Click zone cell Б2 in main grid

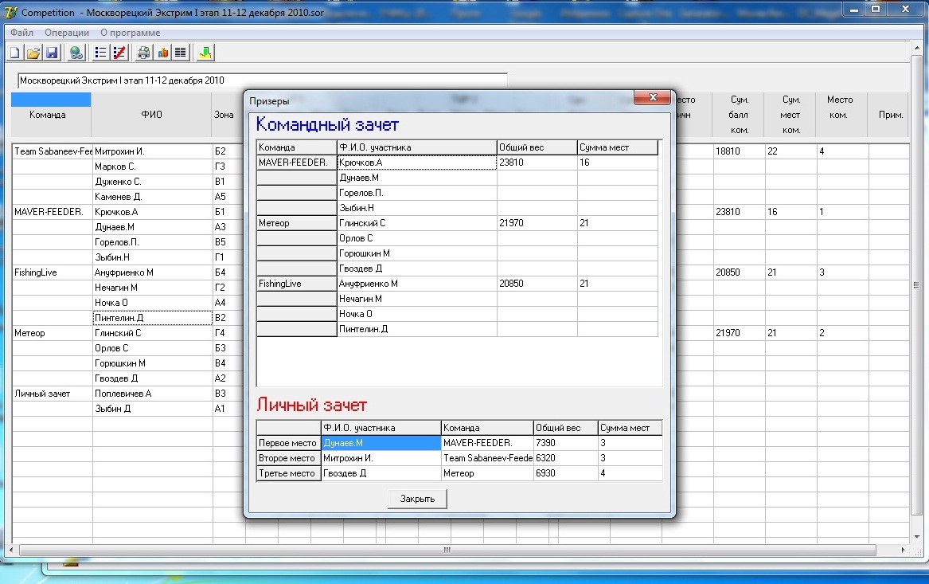tap(228, 151)
